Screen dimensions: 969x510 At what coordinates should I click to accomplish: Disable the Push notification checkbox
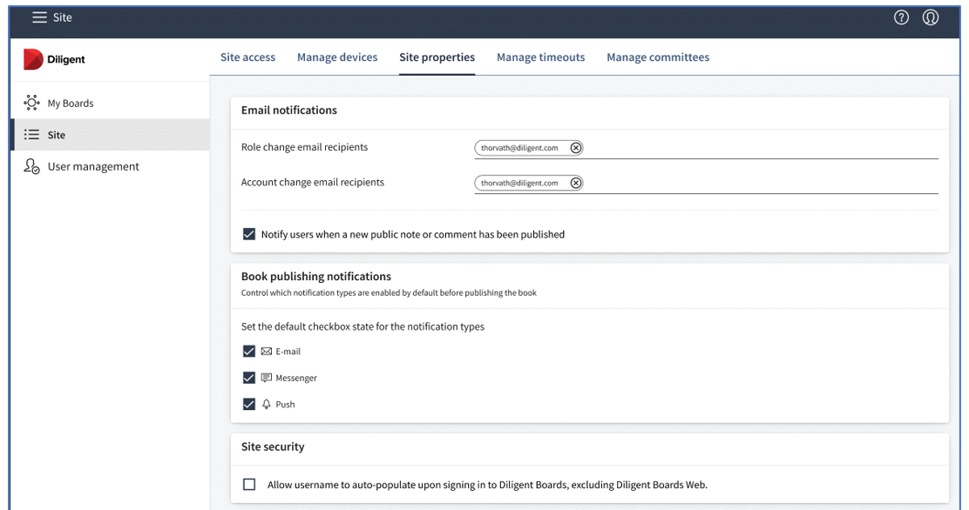point(249,405)
